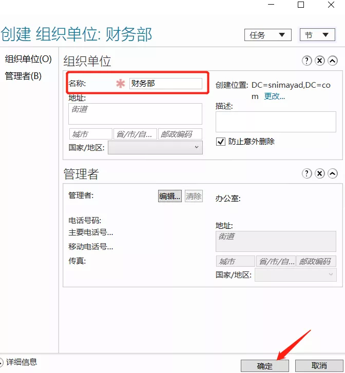Click the 更改... link for 创建位置
Screen dimensions: 345x373
pos(274,96)
